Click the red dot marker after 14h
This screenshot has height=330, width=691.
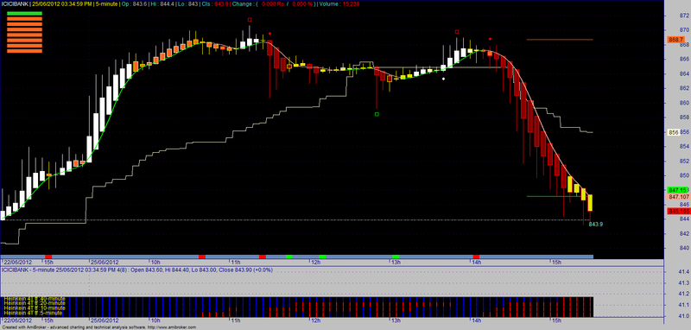point(491,39)
